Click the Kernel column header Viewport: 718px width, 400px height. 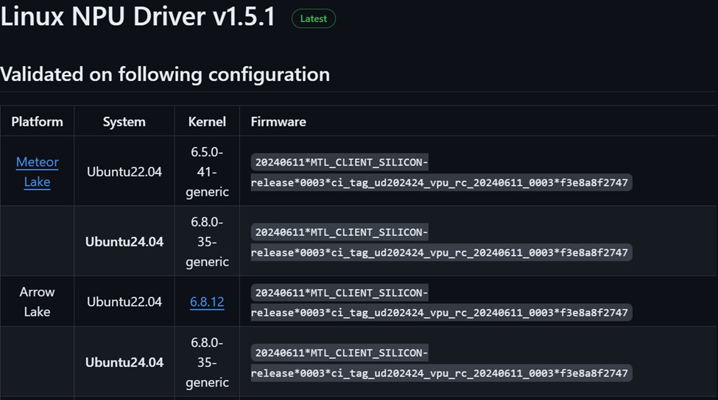(x=207, y=121)
